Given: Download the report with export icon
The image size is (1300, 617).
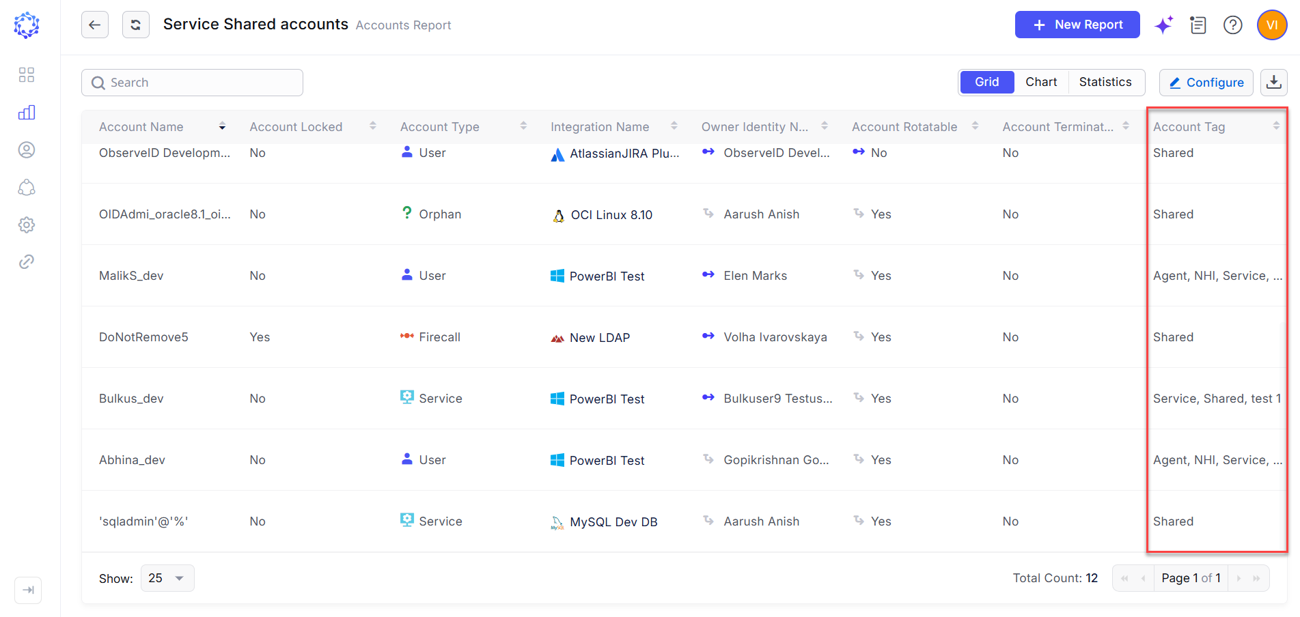Looking at the screenshot, I should (x=1274, y=83).
